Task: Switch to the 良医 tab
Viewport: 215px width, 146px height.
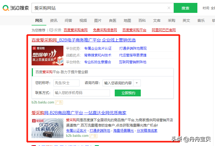Action: 113,20
